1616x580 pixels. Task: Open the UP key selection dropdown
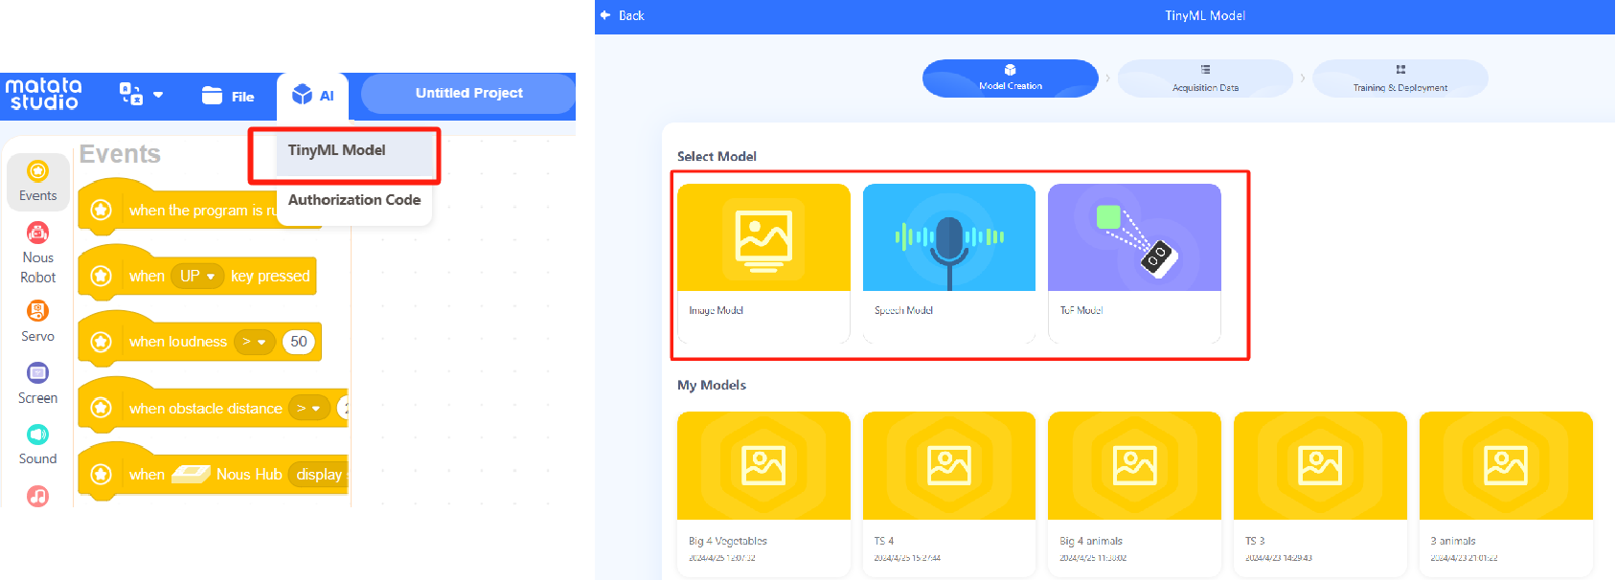click(197, 277)
